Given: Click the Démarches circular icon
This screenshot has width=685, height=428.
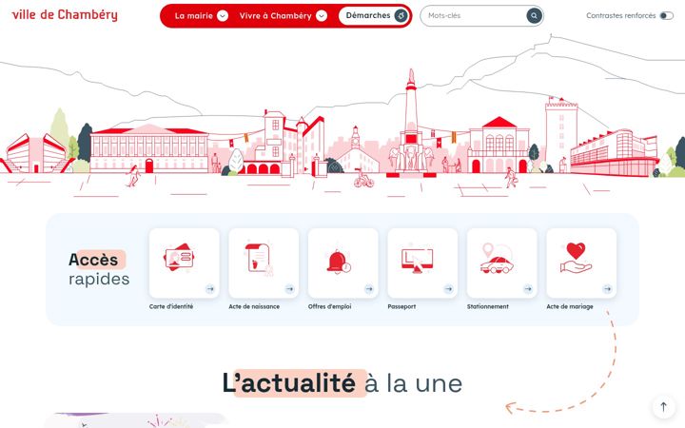Looking at the screenshot, I should coord(401,16).
